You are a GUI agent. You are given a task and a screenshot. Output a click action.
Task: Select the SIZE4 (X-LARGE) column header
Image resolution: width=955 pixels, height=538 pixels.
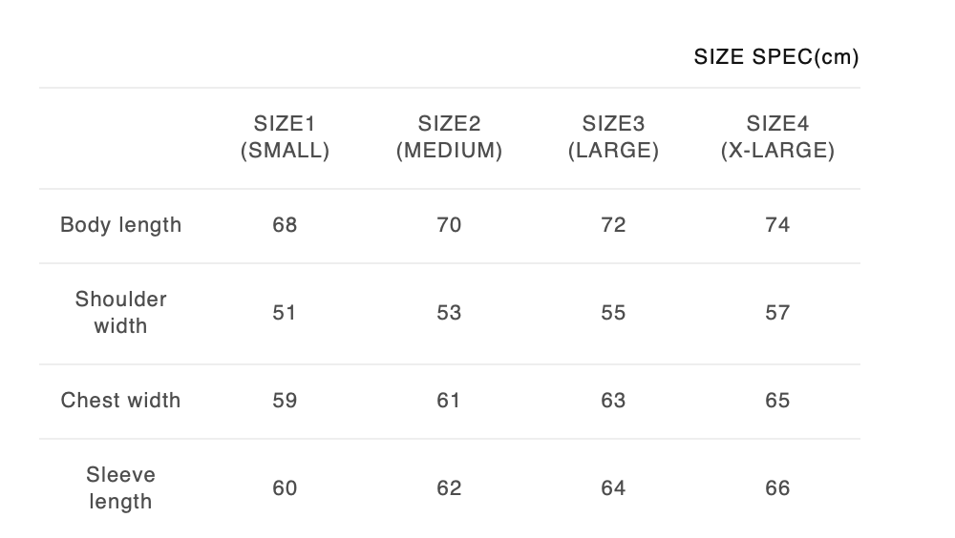(x=777, y=137)
